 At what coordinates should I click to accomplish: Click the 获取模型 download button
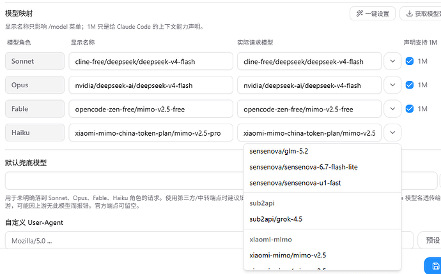coord(420,13)
